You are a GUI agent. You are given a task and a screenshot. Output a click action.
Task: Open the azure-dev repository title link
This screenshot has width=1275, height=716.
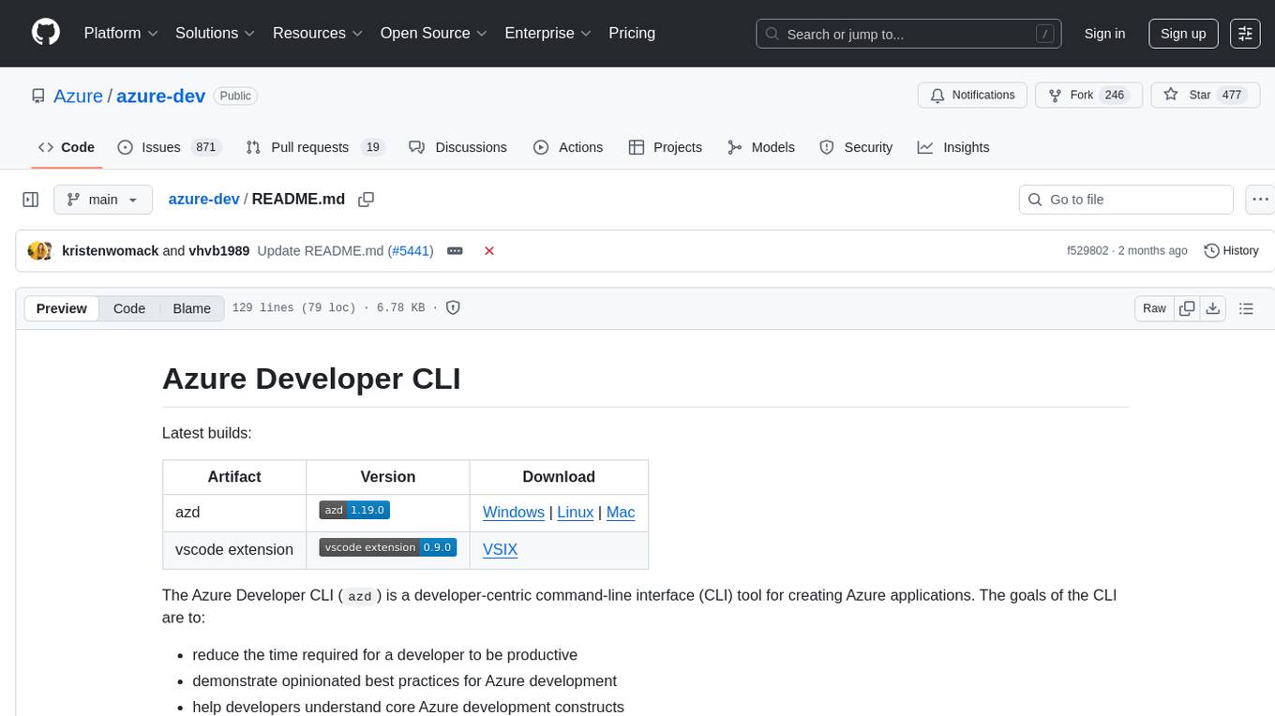pyautogui.click(x=160, y=96)
